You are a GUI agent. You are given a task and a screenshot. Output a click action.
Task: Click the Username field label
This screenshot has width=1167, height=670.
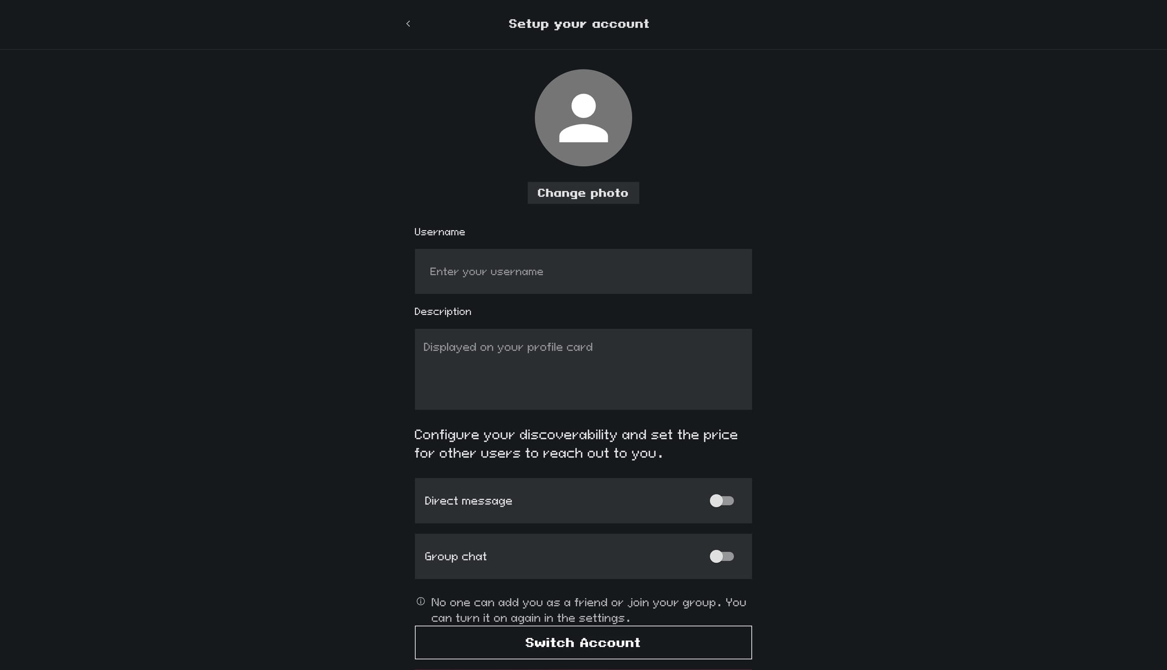439,232
